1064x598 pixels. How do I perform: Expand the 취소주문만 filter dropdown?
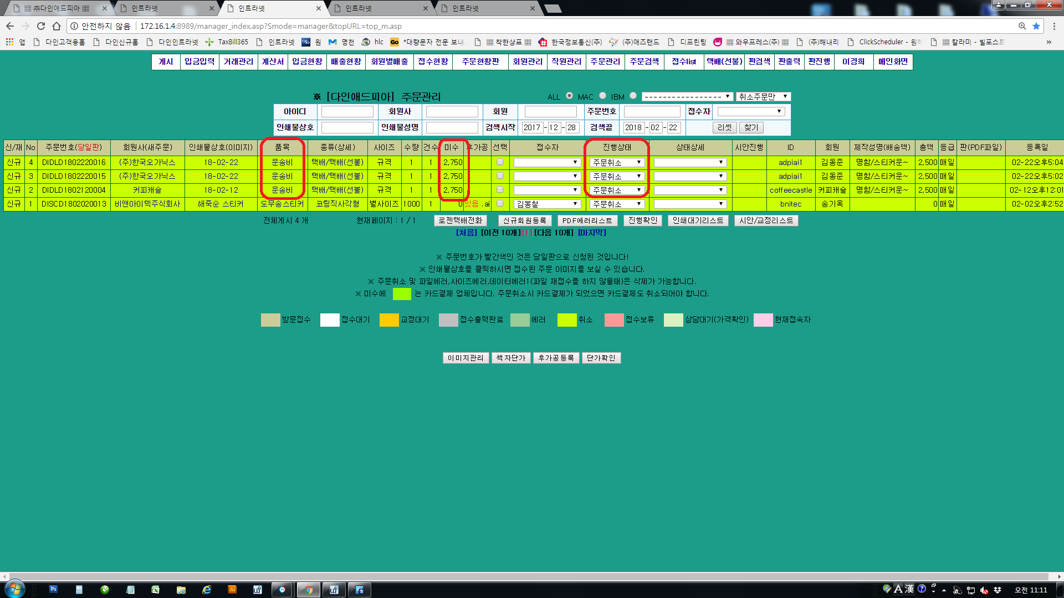click(763, 96)
